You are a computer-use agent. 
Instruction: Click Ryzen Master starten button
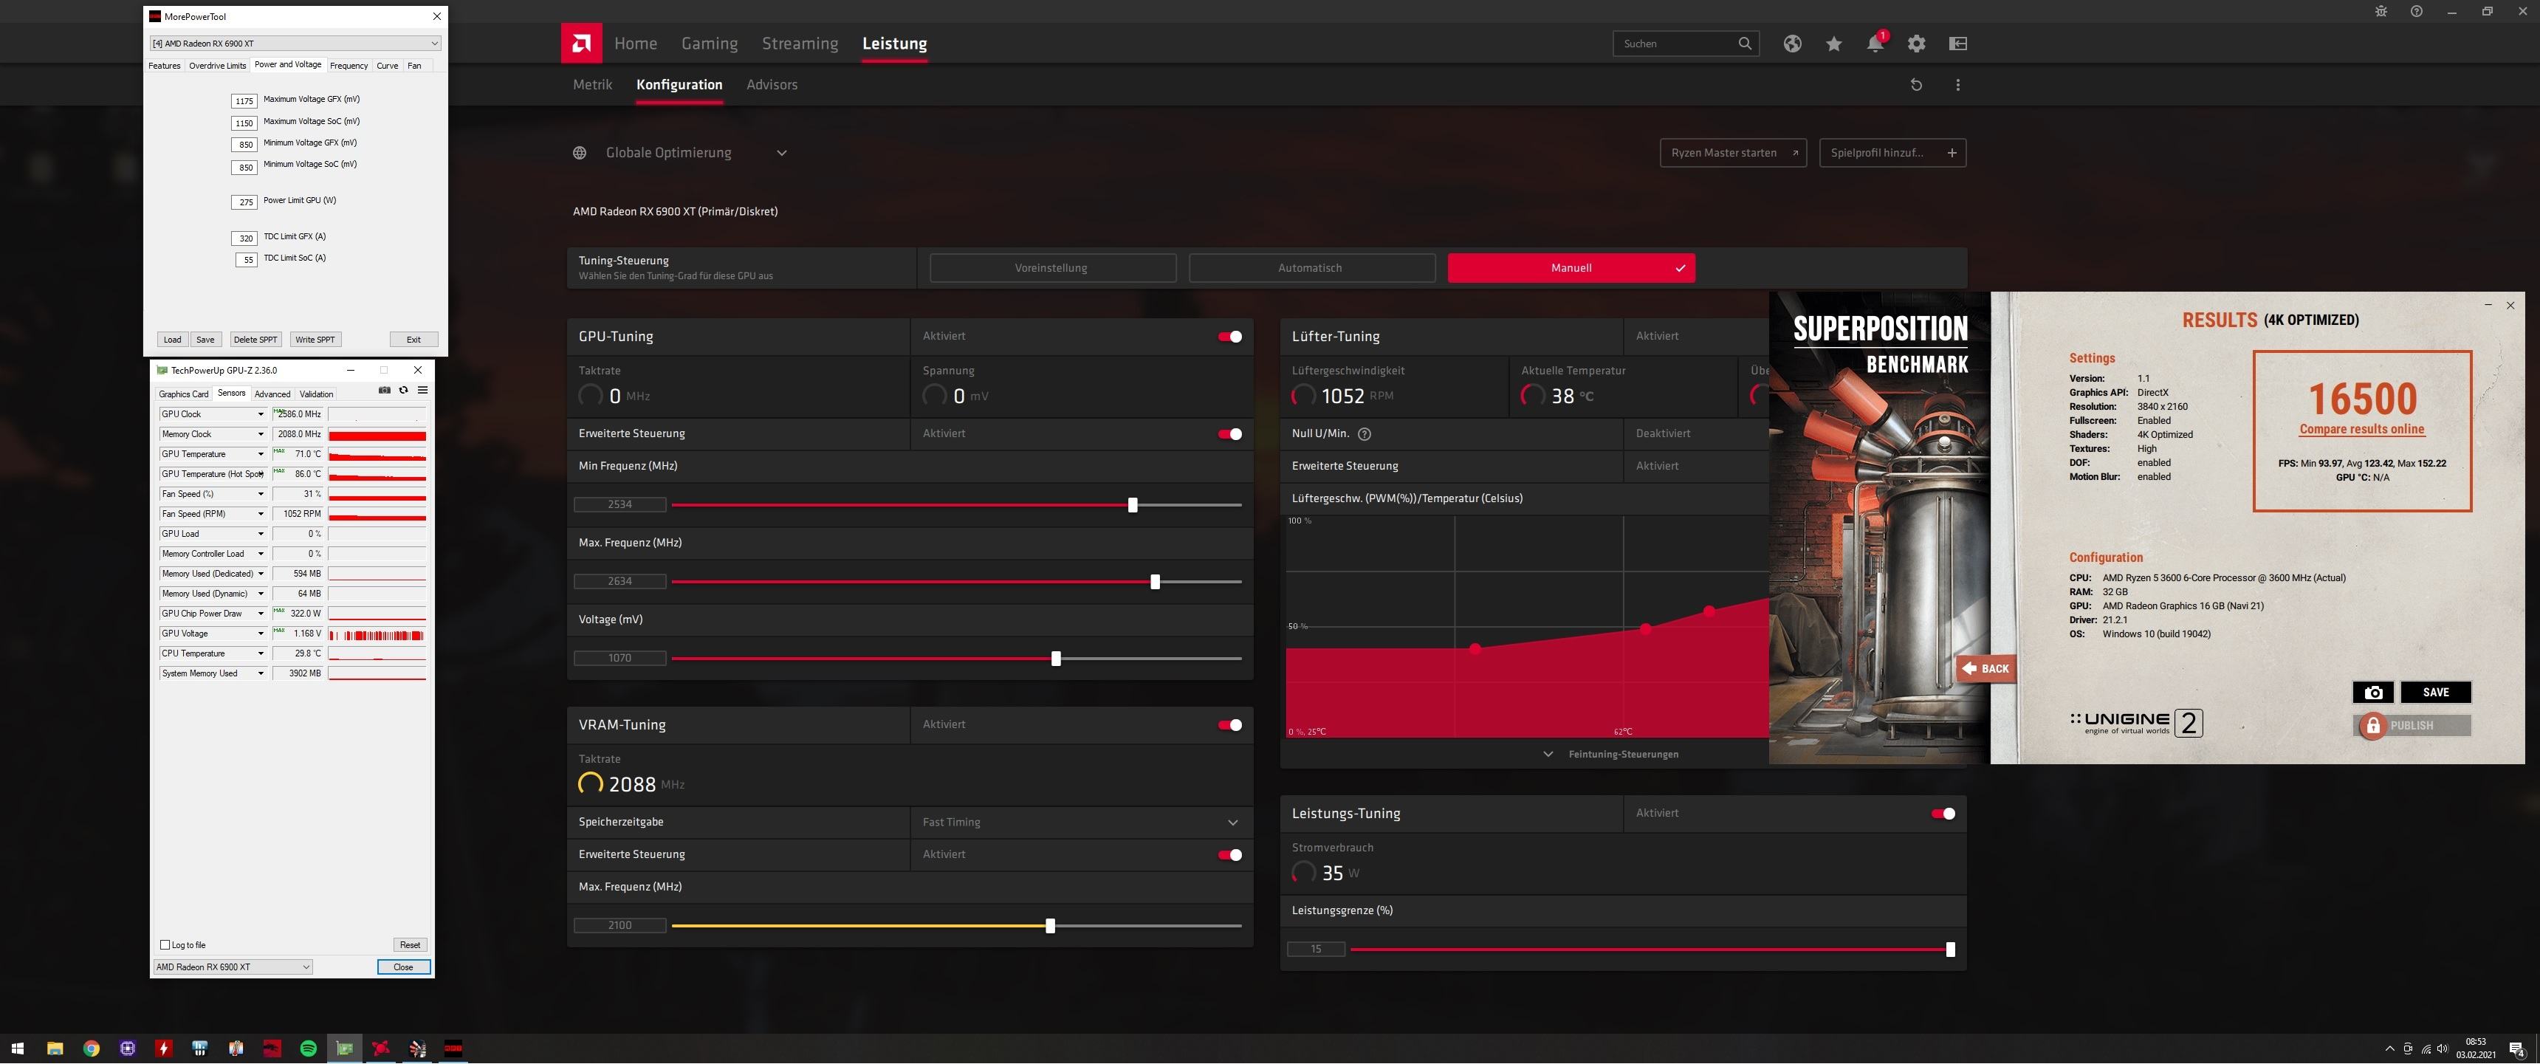click(1734, 153)
